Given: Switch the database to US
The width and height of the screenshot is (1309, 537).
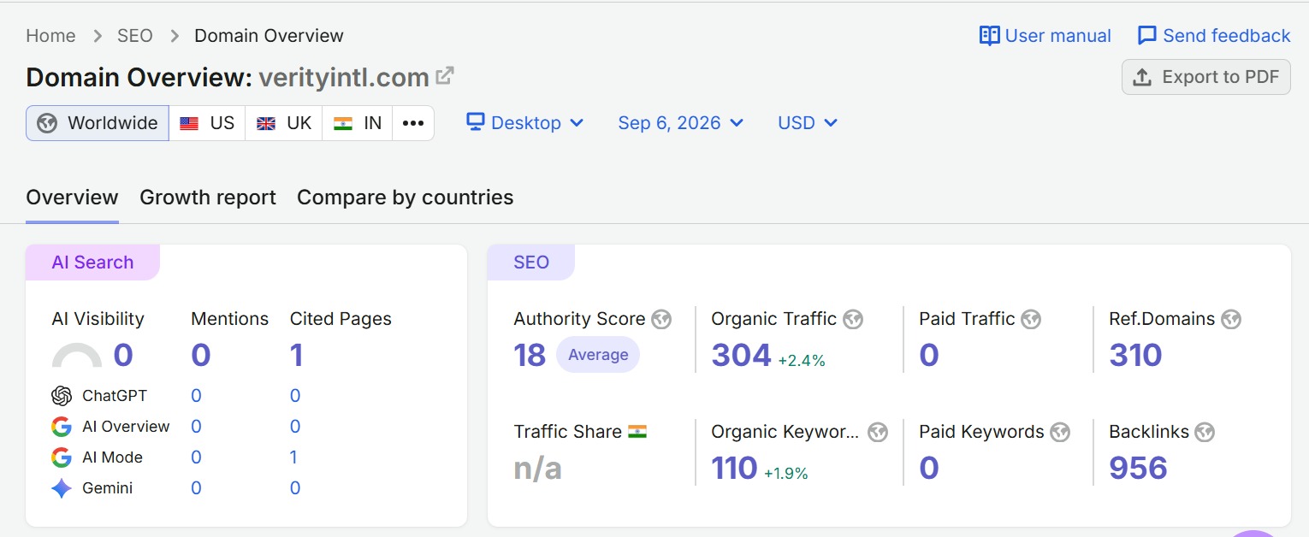Looking at the screenshot, I should click(x=207, y=123).
